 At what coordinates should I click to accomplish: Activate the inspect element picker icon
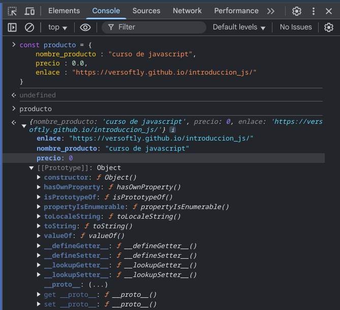[12, 11]
